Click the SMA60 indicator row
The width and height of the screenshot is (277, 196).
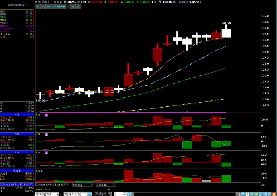tap(17, 20)
